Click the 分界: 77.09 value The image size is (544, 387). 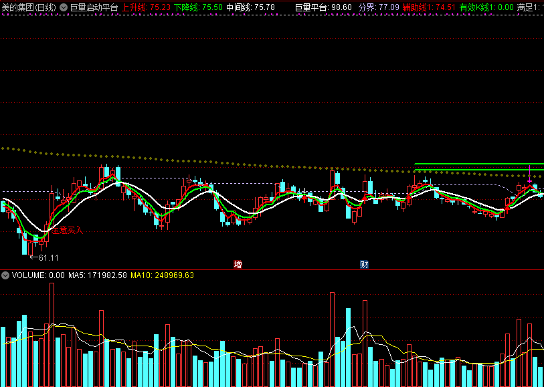[378, 7]
